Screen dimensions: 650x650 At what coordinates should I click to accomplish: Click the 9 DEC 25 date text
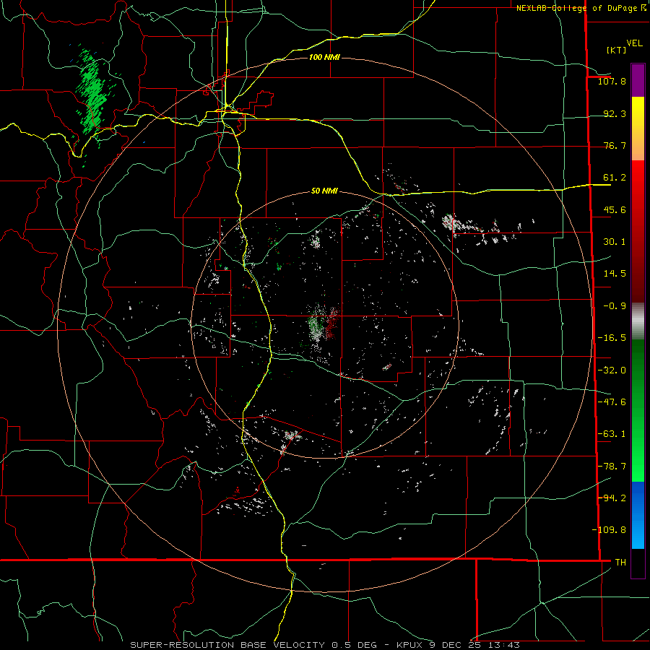coord(455,645)
